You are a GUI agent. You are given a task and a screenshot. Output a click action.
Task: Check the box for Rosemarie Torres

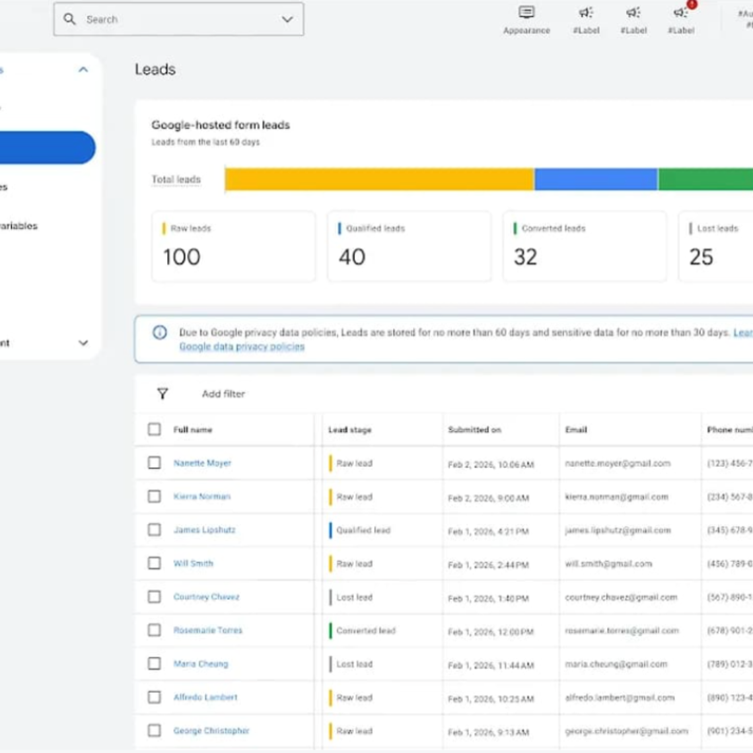tap(154, 630)
